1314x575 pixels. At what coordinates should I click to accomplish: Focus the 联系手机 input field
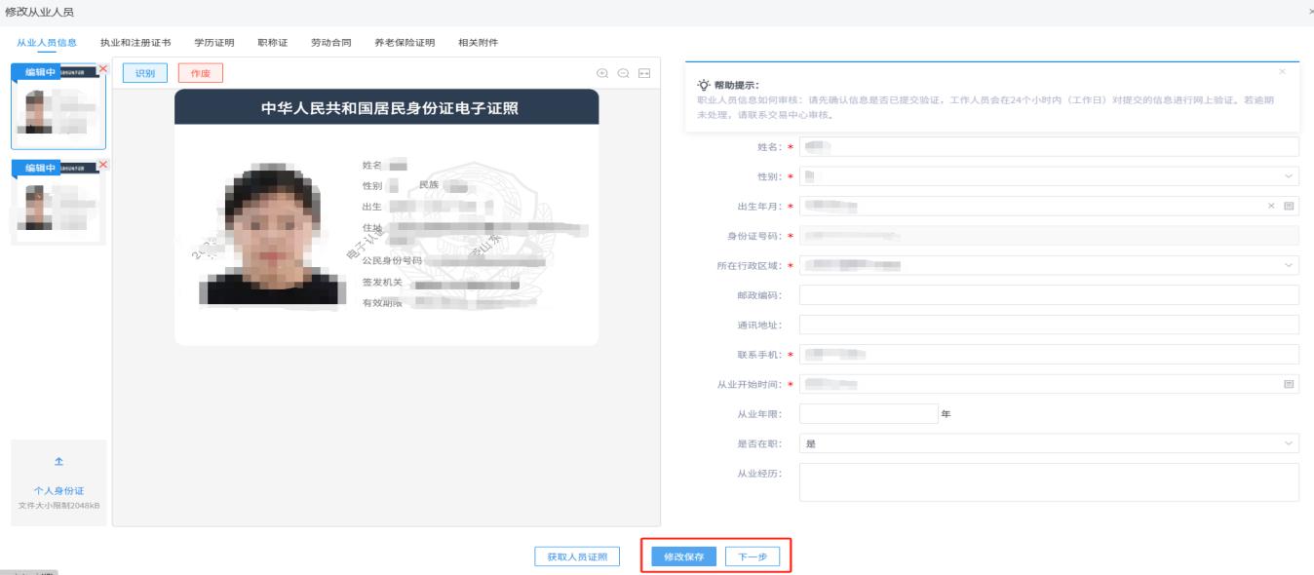pyautogui.click(x=1049, y=355)
